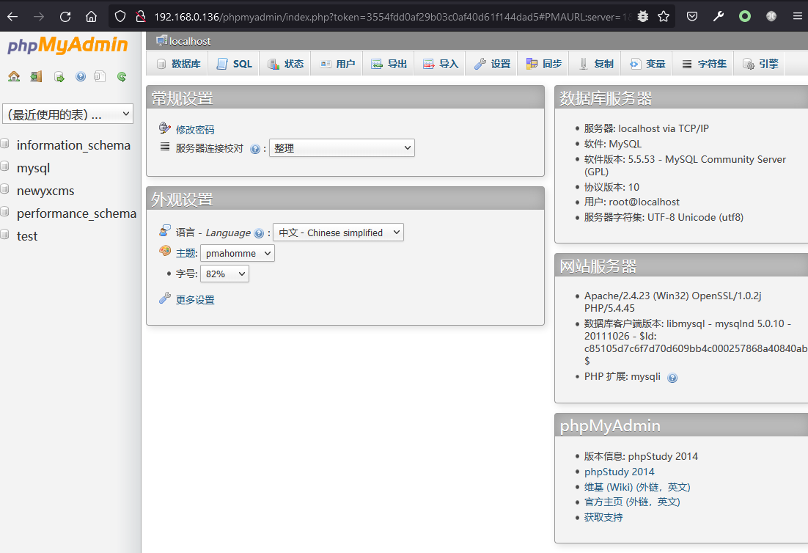Open the phpStudy 2014 link
Screen dimensions: 808x553
[x=619, y=472]
